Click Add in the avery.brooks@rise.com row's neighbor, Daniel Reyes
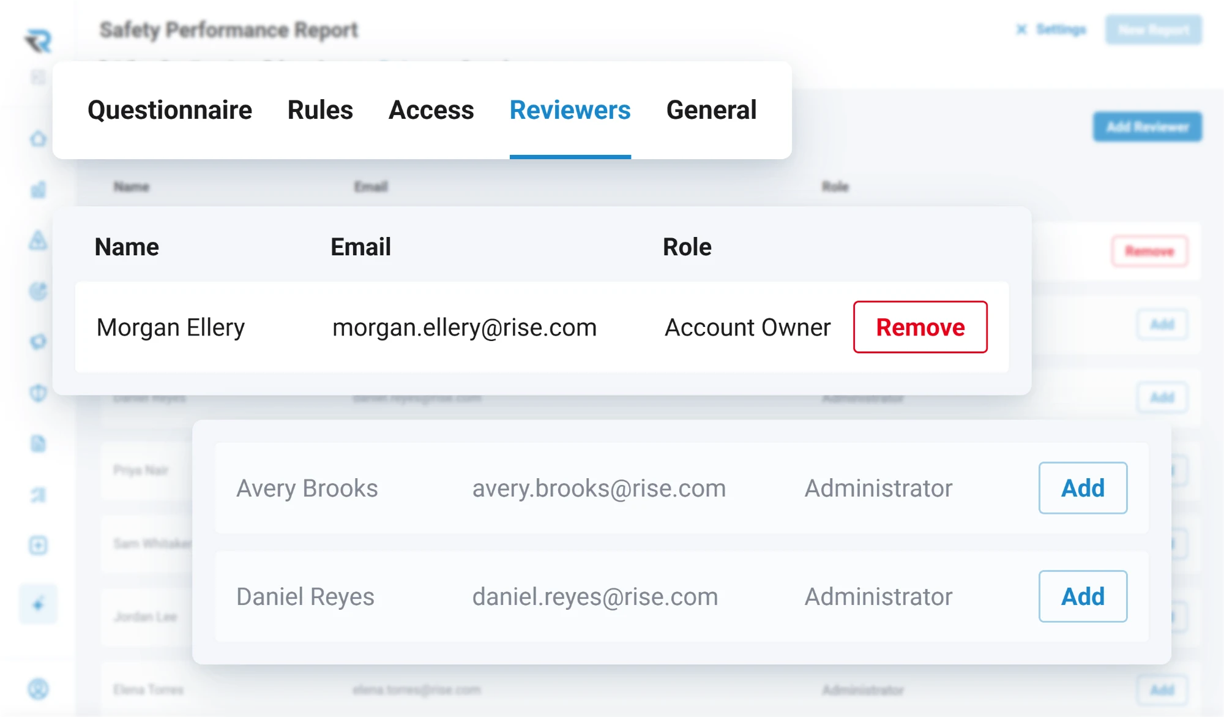 click(x=1083, y=596)
